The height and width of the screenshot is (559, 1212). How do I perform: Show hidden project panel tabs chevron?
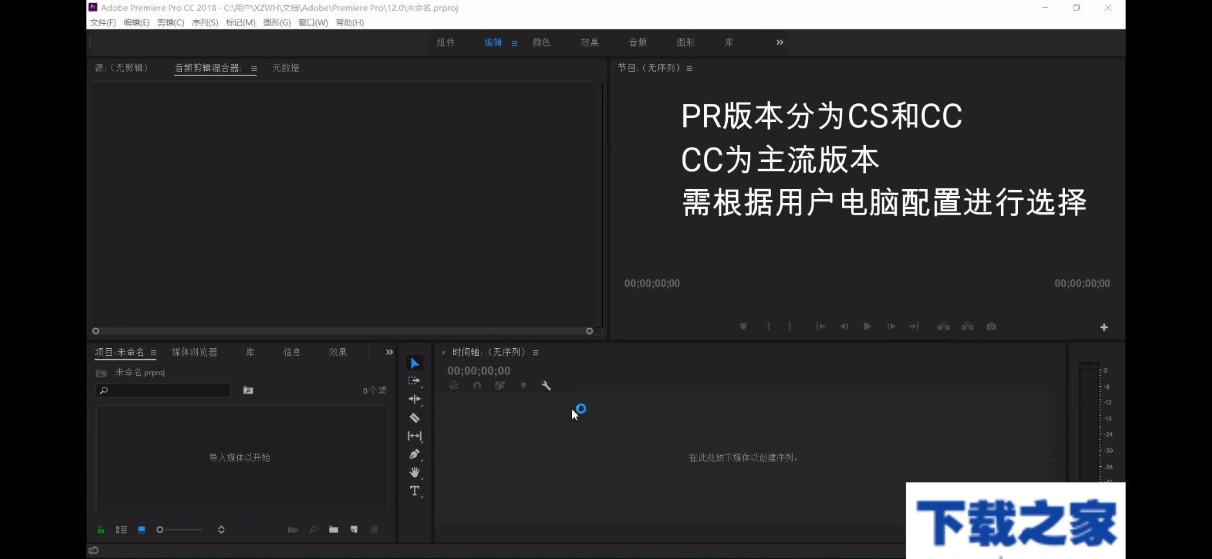pos(389,352)
